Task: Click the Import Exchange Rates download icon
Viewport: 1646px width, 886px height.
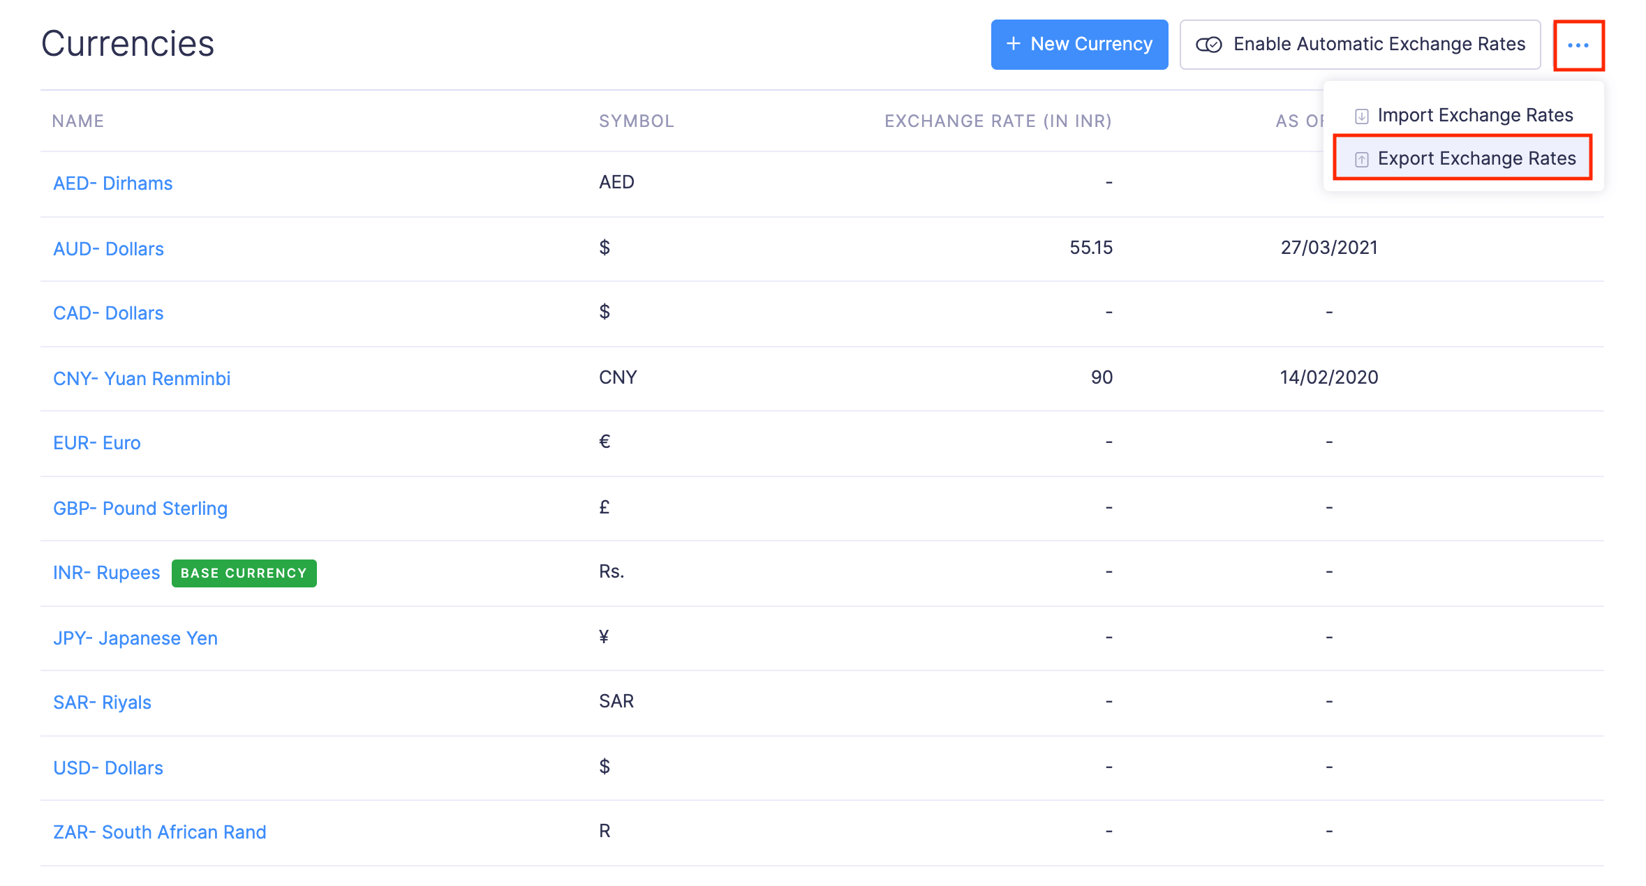Action: [x=1361, y=116]
